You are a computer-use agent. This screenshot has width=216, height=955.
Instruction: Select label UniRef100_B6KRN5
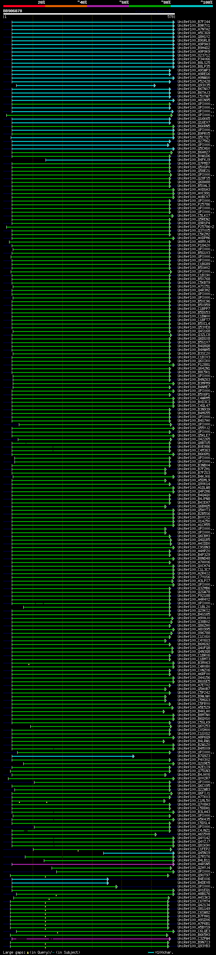pos(193,126)
